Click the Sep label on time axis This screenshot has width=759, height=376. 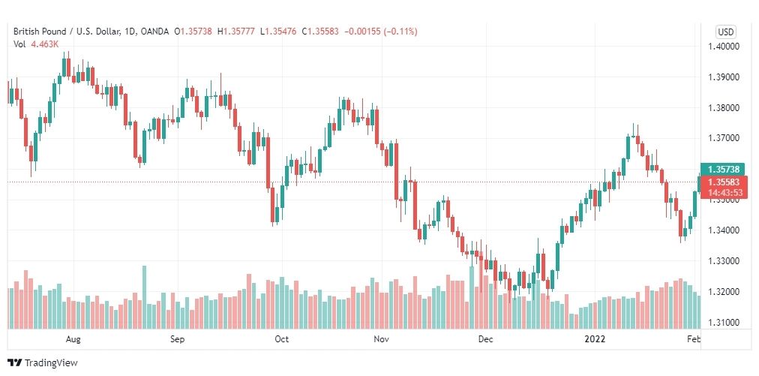tap(178, 339)
